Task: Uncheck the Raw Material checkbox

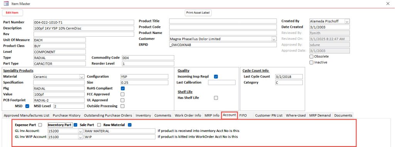Action: point(130,125)
